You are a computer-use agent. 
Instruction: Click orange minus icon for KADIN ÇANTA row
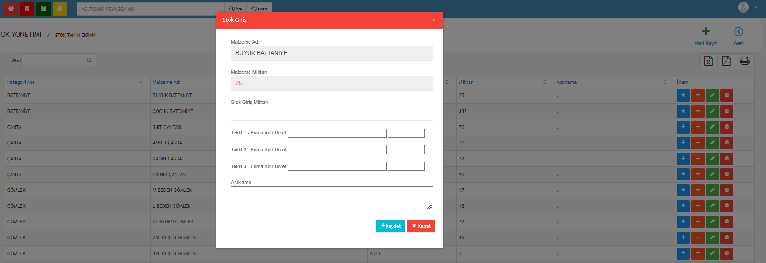click(x=698, y=159)
